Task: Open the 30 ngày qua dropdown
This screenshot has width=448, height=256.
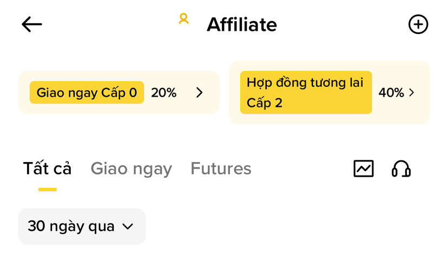Action: tap(82, 226)
